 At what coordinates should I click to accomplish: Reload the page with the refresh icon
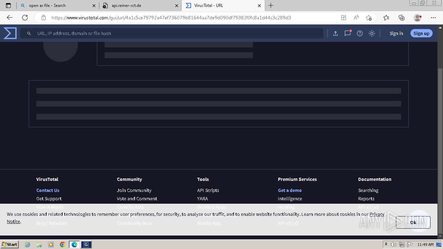coord(25,18)
